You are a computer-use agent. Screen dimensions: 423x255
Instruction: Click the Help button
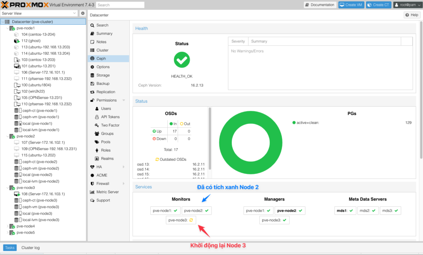pyautogui.click(x=412, y=15)
